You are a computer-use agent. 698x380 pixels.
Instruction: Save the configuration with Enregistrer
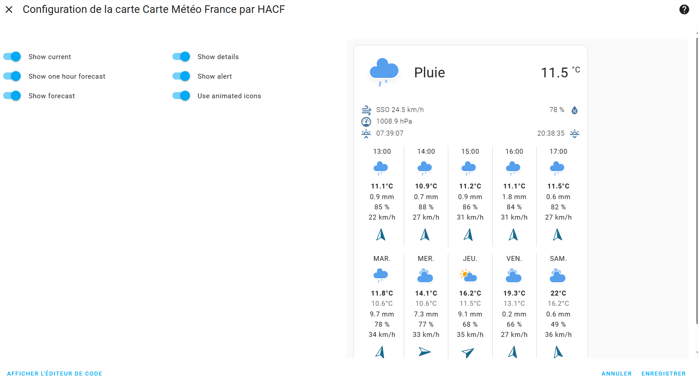[664, 374]
